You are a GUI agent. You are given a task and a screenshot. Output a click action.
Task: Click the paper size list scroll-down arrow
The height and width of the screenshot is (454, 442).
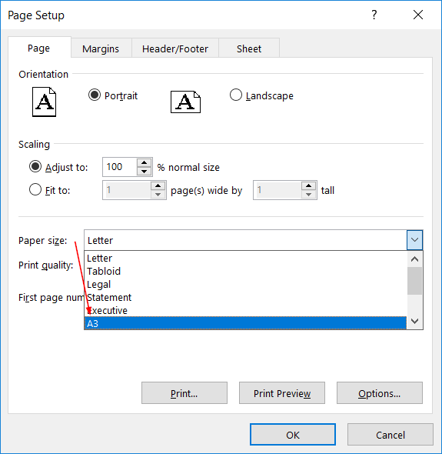click(x=415, y=321)
